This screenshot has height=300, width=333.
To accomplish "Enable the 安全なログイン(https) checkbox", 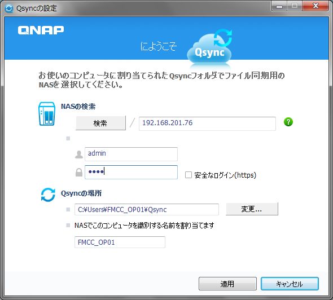I will click(x=189, y=175).
